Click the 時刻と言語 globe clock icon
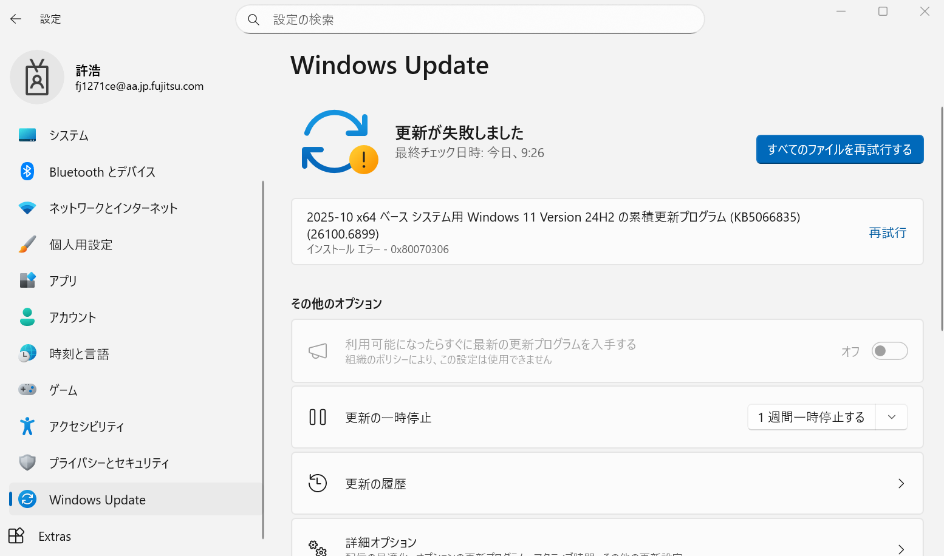This screenshot has width=944, height=556. coord(27,353)
